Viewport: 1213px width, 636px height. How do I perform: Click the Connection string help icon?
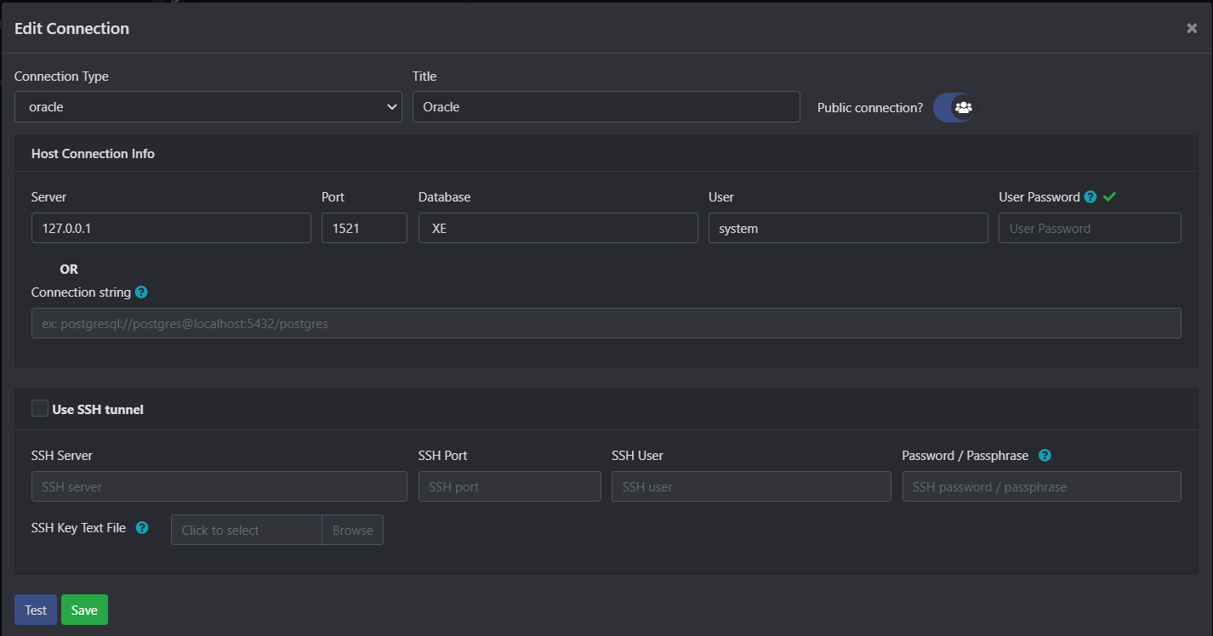[x=141, y=292]
